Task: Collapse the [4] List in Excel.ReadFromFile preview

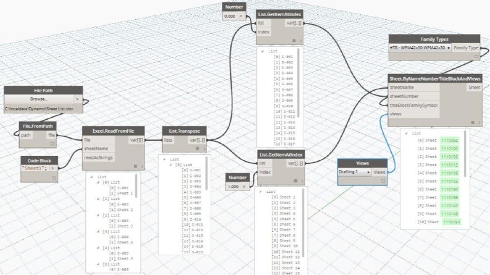Action: [98, 248]
